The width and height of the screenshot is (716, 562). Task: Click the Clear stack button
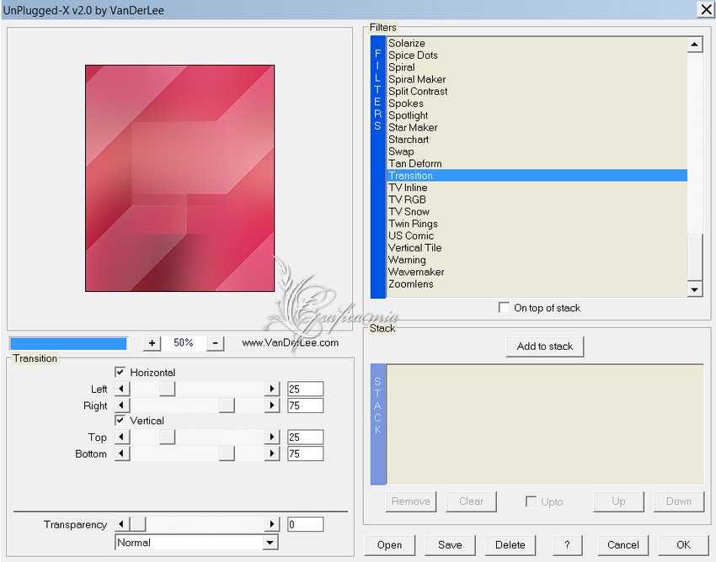pyautogui.click(x=471, y=501)
